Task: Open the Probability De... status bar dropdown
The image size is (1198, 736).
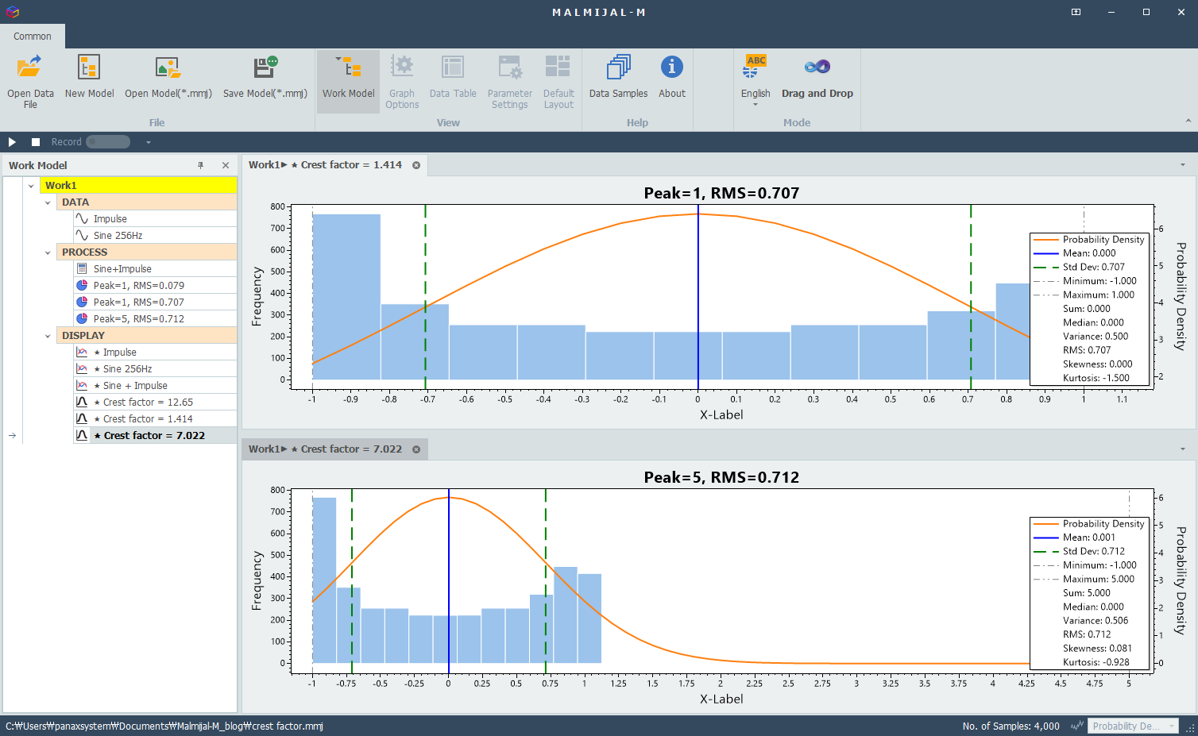Action: click(x=1134, y=726)
